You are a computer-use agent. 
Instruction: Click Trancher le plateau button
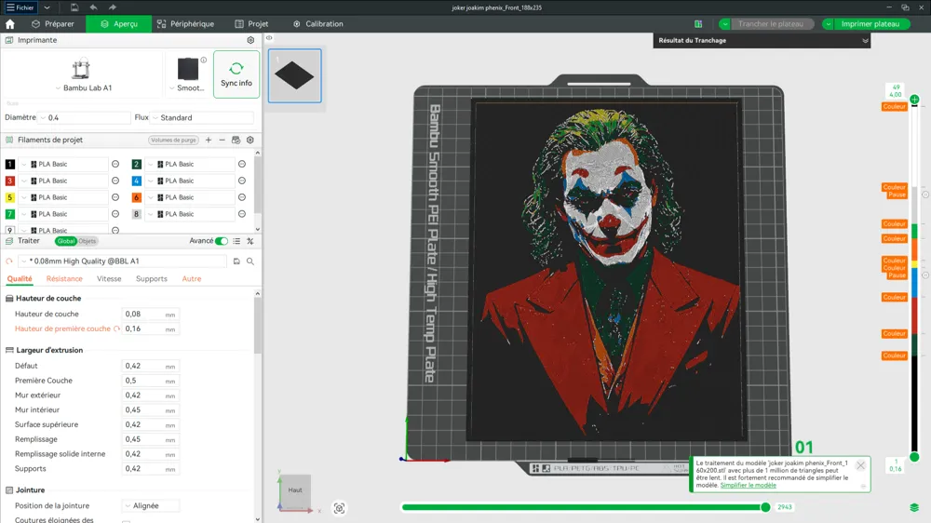coord(770,24)
